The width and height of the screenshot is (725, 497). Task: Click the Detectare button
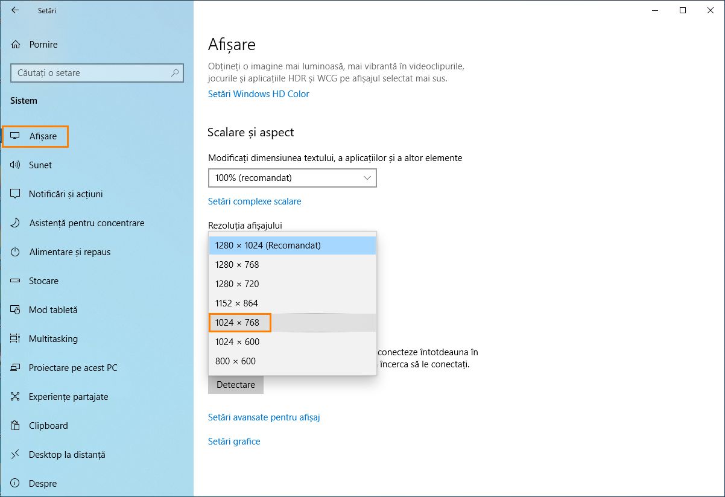tap(236, 385)
